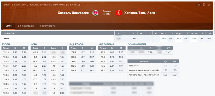Viewport: 215px width, 96px height.
Task: Choose under 2.17 for total 154.5
Action: point(24,61)
